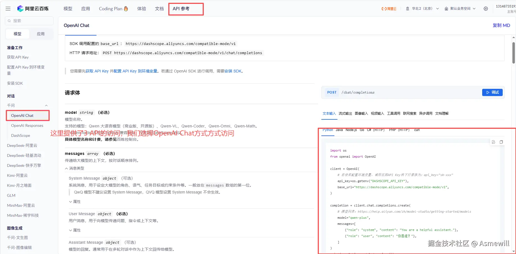This screenshot has height=254, width=516.
Task: Open Kimi-月之暗面 in the sidebar
Action: point(19,185)
